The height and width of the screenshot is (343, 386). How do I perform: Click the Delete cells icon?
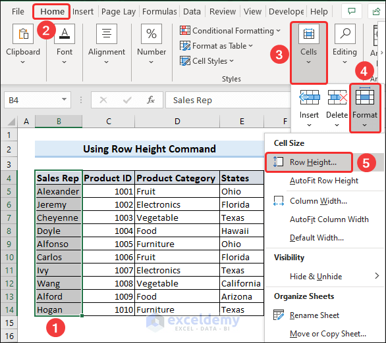[x=337, y=97]
